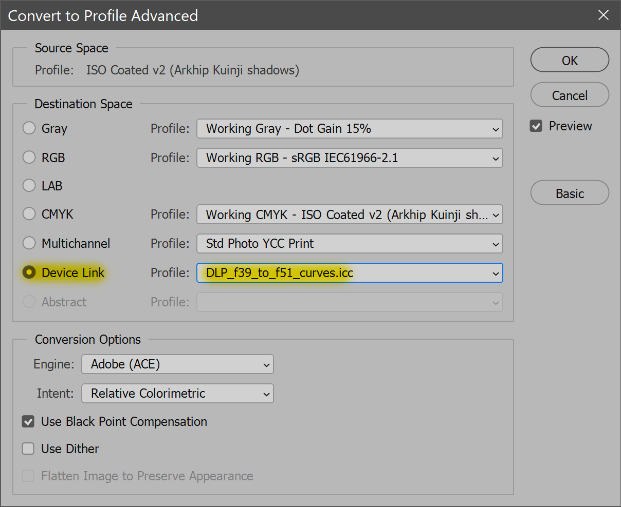Disable Use Black Point Compensation

click(28, 422)
